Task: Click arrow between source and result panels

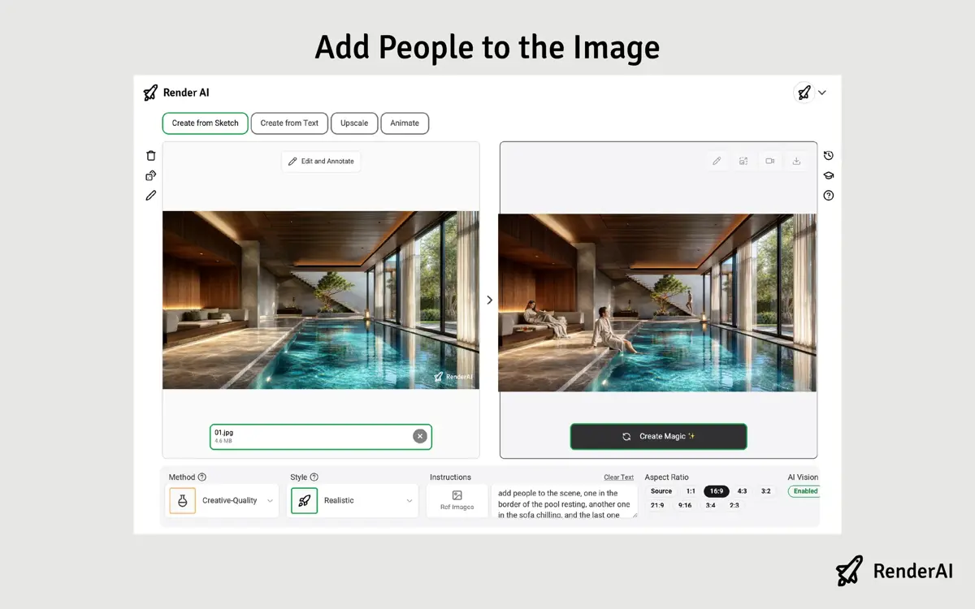Action: tap(489, 300)
